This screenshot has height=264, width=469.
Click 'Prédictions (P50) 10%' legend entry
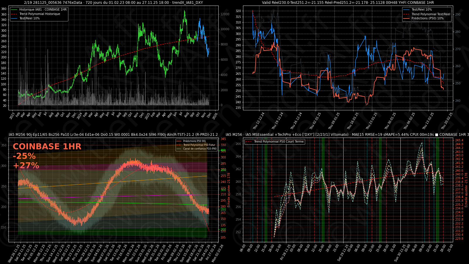coord(427,18)
